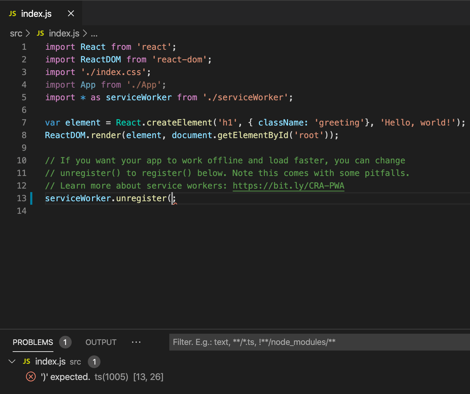Click line number 13 in the gutter
The width and height of the screenshot is (470, 394).
pyautogui.click(x=21, y=198)
